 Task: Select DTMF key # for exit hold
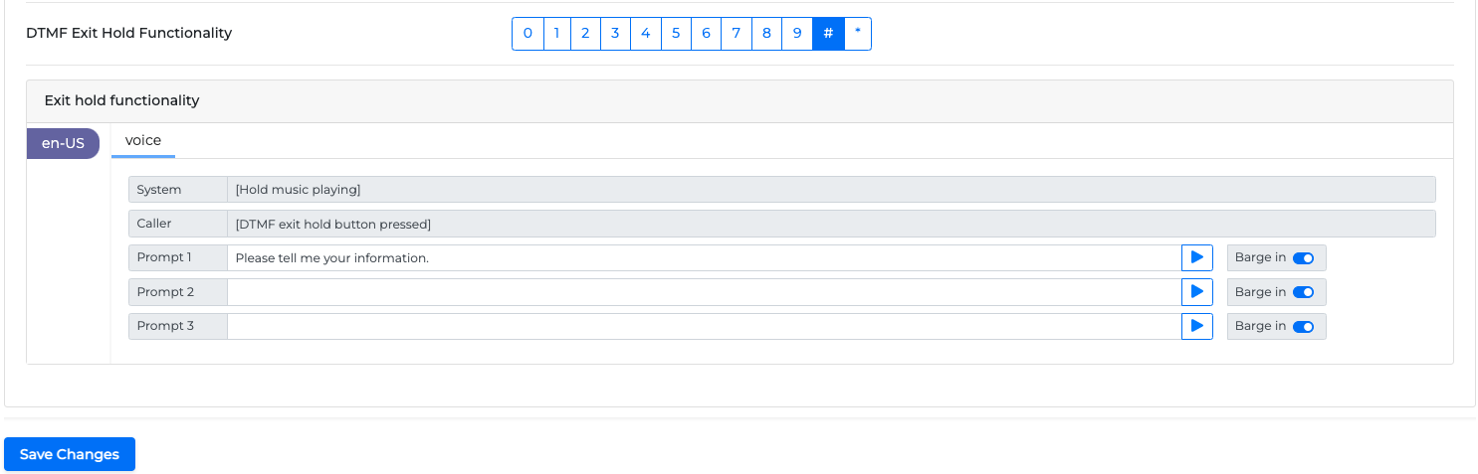[x=828, y=34]
